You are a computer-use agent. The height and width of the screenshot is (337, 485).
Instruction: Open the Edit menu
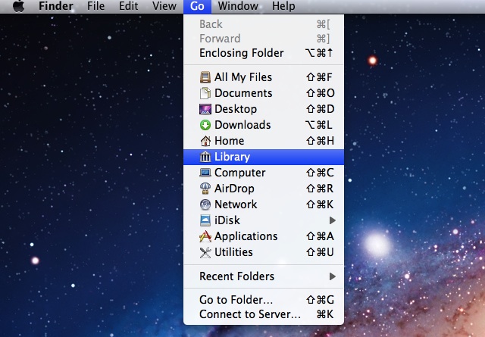[x=128, y=6]
